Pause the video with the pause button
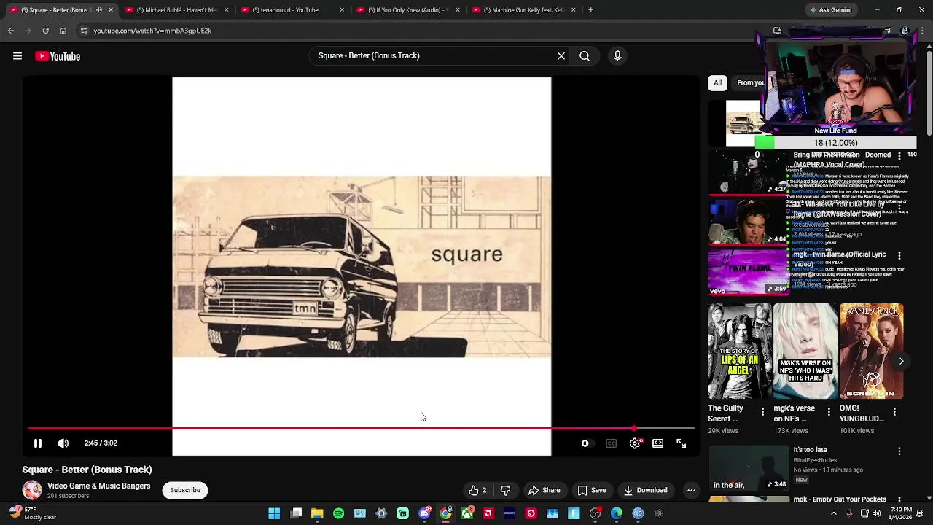This screenshot has height=525, width=933. (x=38, y=443)
